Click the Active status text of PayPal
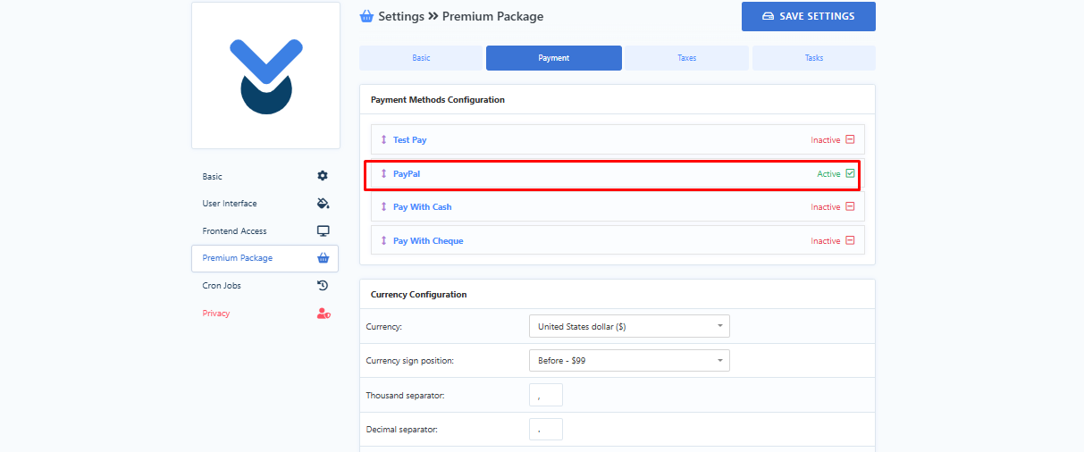This screenshot has height=452, width=1084. pyautogui.click(x=828, y=174)
